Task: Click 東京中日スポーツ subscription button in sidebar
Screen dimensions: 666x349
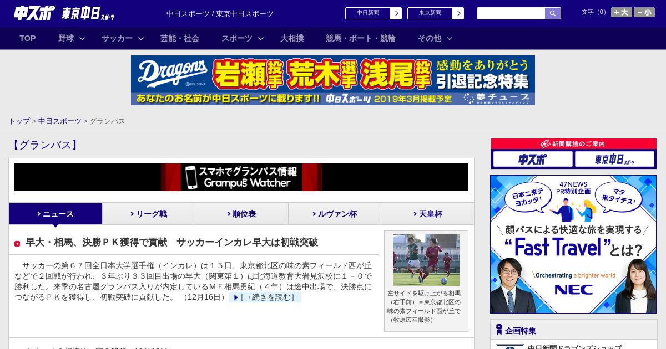Action: 615,160
